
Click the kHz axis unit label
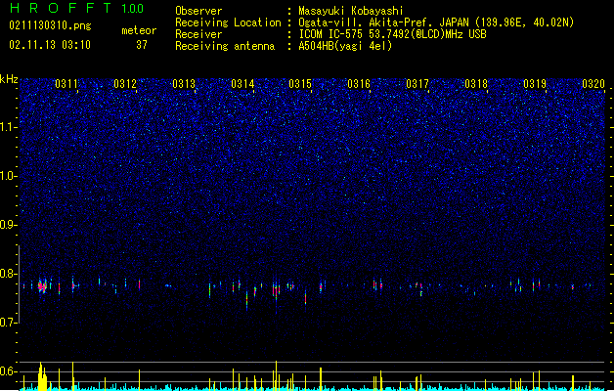9,79
